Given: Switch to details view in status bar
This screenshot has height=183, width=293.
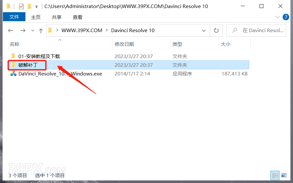Looking at the screenshot, I should [275, 175].
